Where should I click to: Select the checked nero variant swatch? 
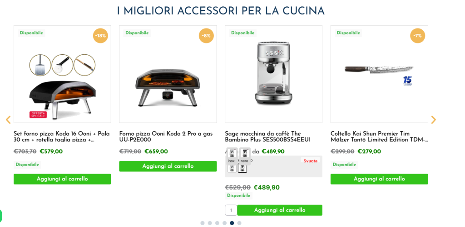(x=242, y=168)
